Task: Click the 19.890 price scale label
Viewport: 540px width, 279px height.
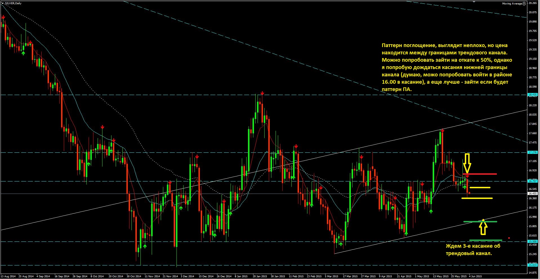Action: click(533, 22)
